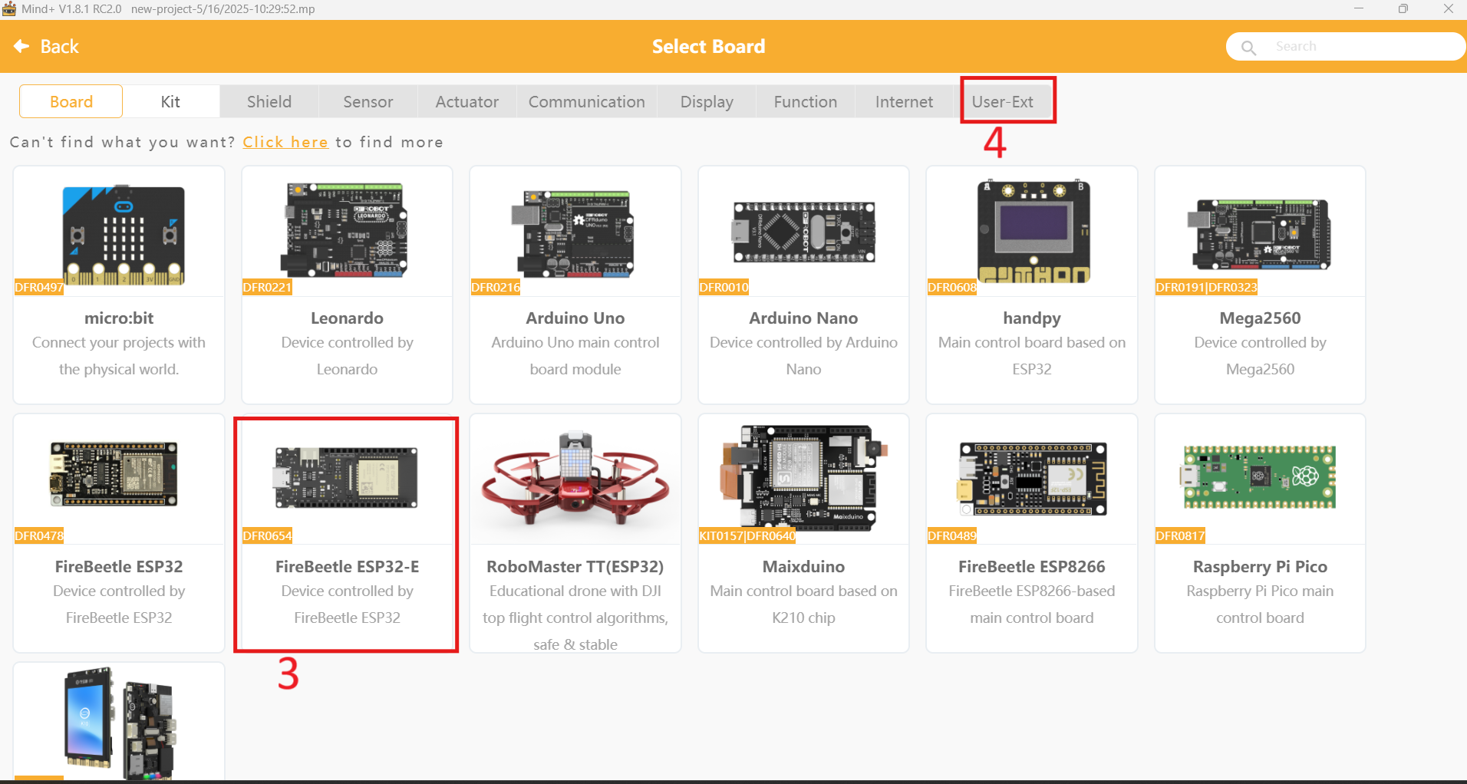Choose the Mega2560 board image
The width and height of the screenshot is (1467, 784).
point(1258,234)
